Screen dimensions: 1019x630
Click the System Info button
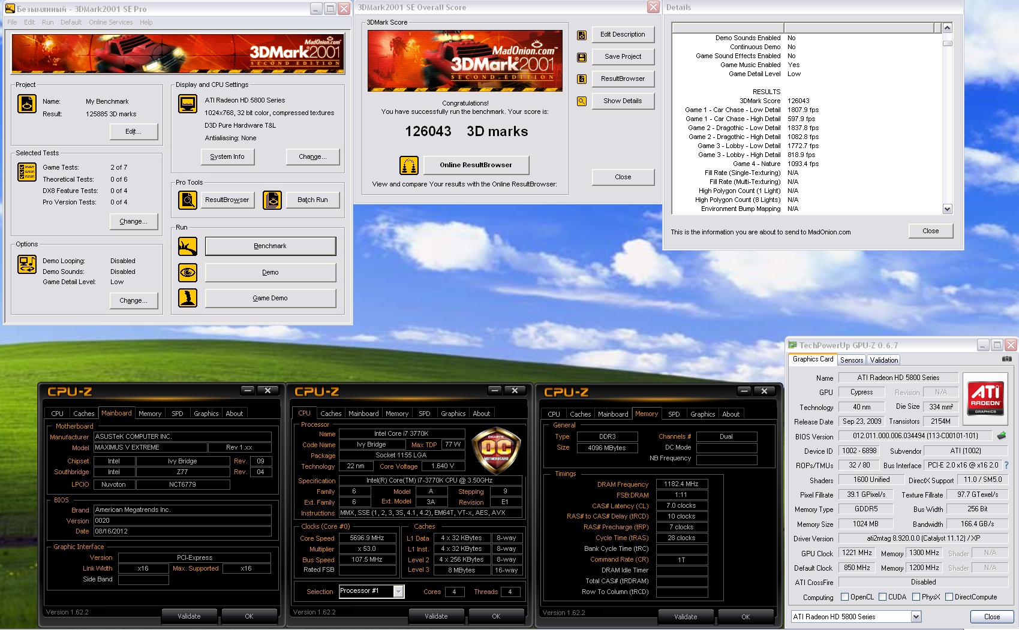[x=227, y=157]
